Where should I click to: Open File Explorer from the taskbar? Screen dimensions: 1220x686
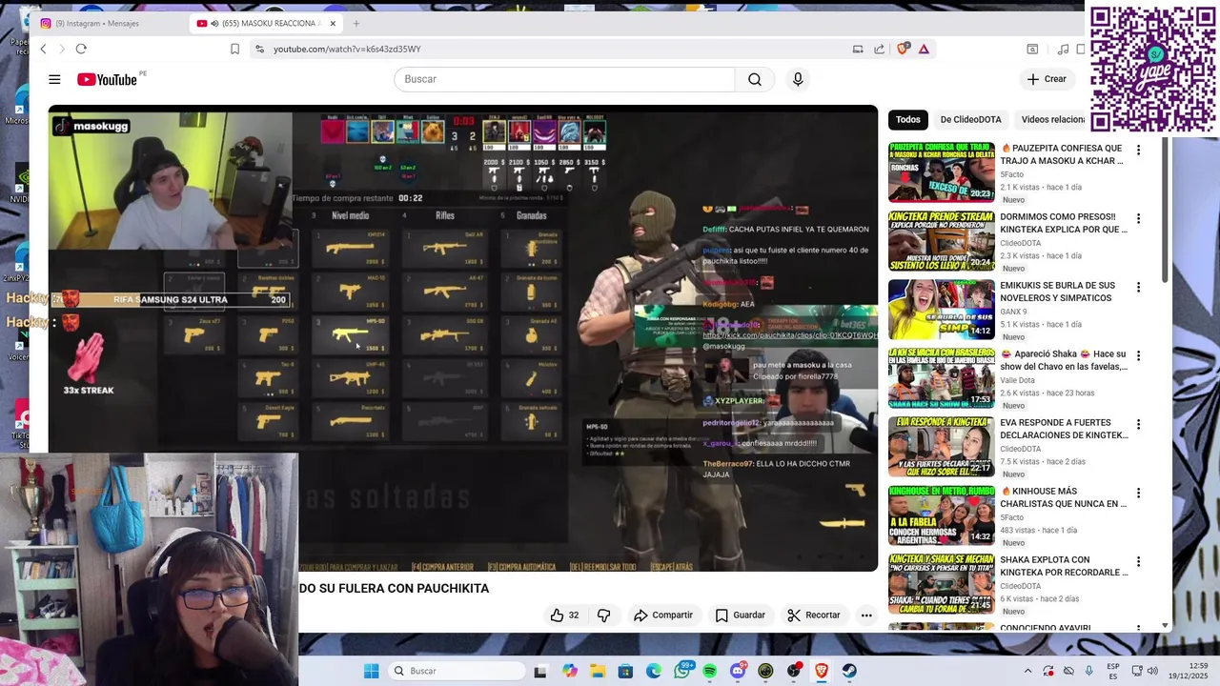598,671
